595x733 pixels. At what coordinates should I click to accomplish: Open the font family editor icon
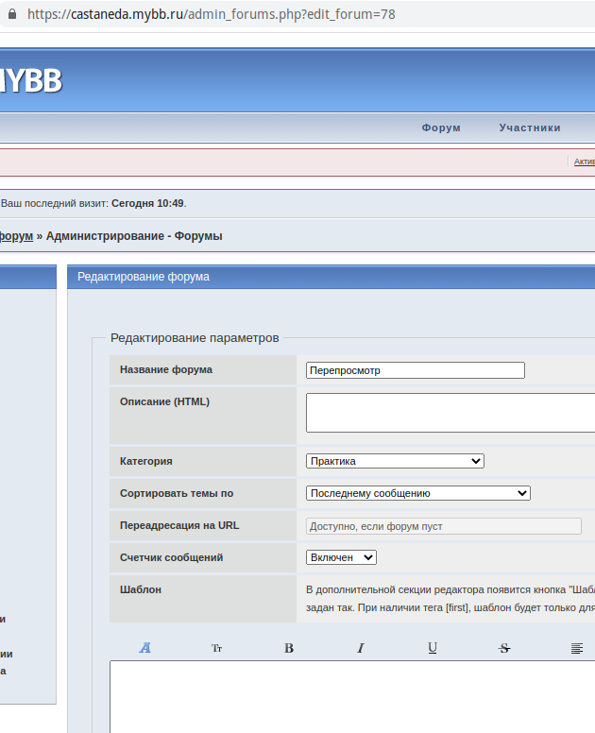(x=144, y=648)
